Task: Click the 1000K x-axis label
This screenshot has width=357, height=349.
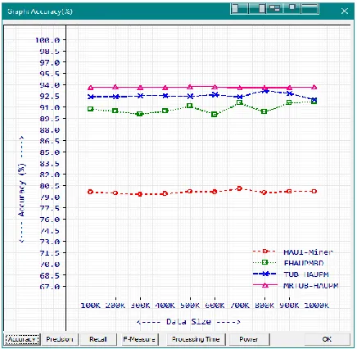Action: point(317,306)
